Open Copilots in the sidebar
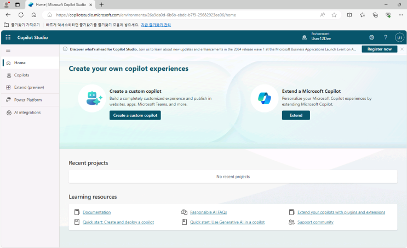 pyautogui.click(x=31, y=75)
